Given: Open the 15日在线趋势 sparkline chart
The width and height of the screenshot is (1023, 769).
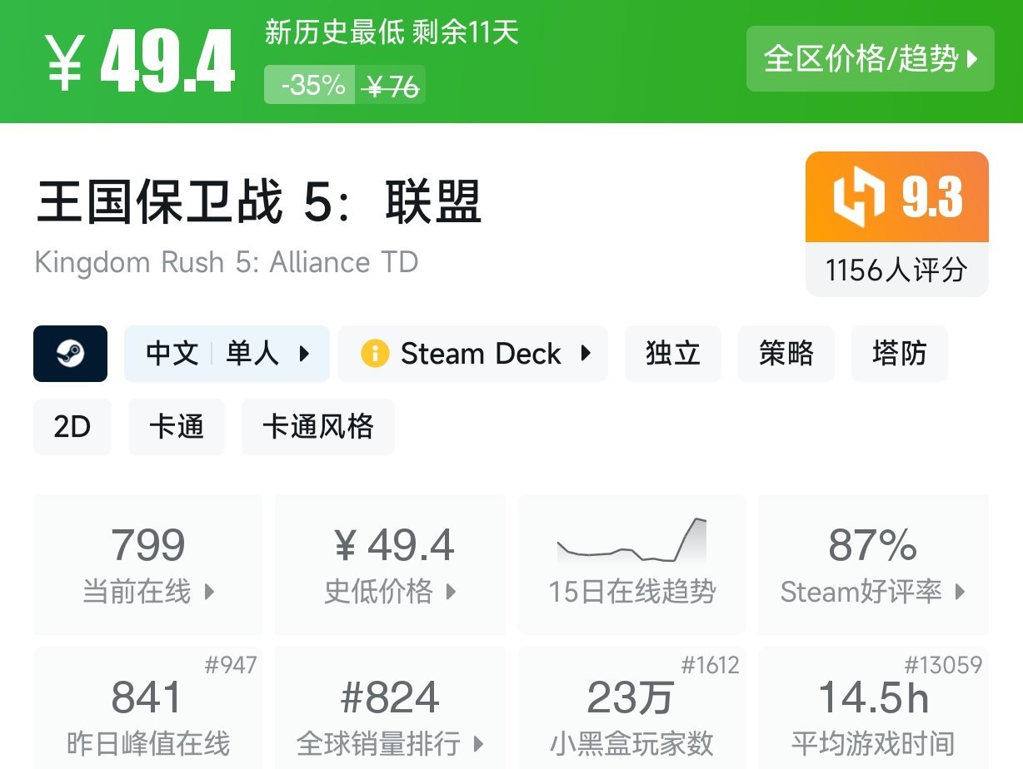Looking at the screenshot, I should [x=631, y=541].
